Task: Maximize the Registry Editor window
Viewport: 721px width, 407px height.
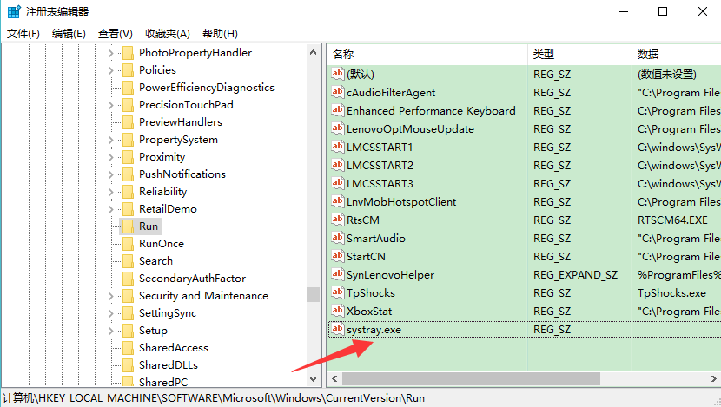Action: 663,11
